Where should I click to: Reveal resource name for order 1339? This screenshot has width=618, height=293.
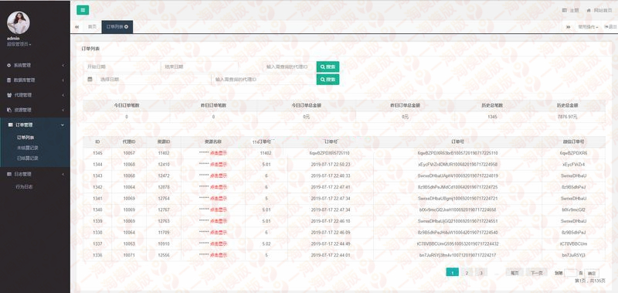click(219, 221)
